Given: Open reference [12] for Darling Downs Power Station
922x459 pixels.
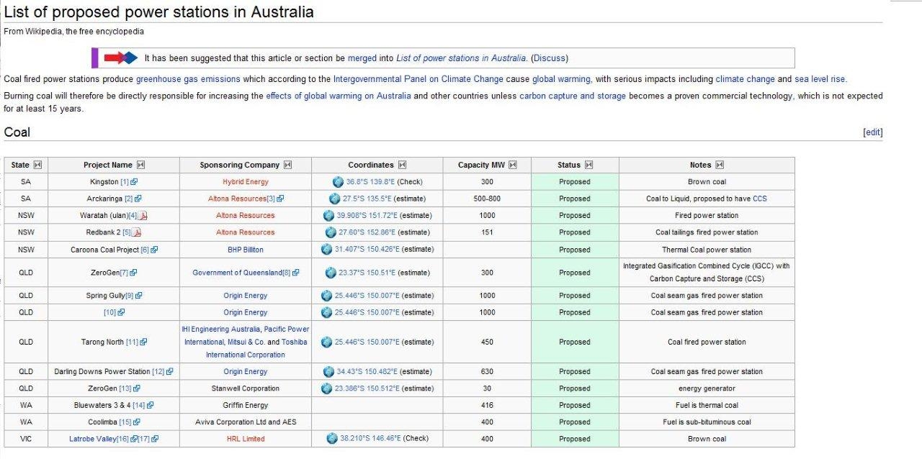Looking at the screenshot, I should (158, 372).
